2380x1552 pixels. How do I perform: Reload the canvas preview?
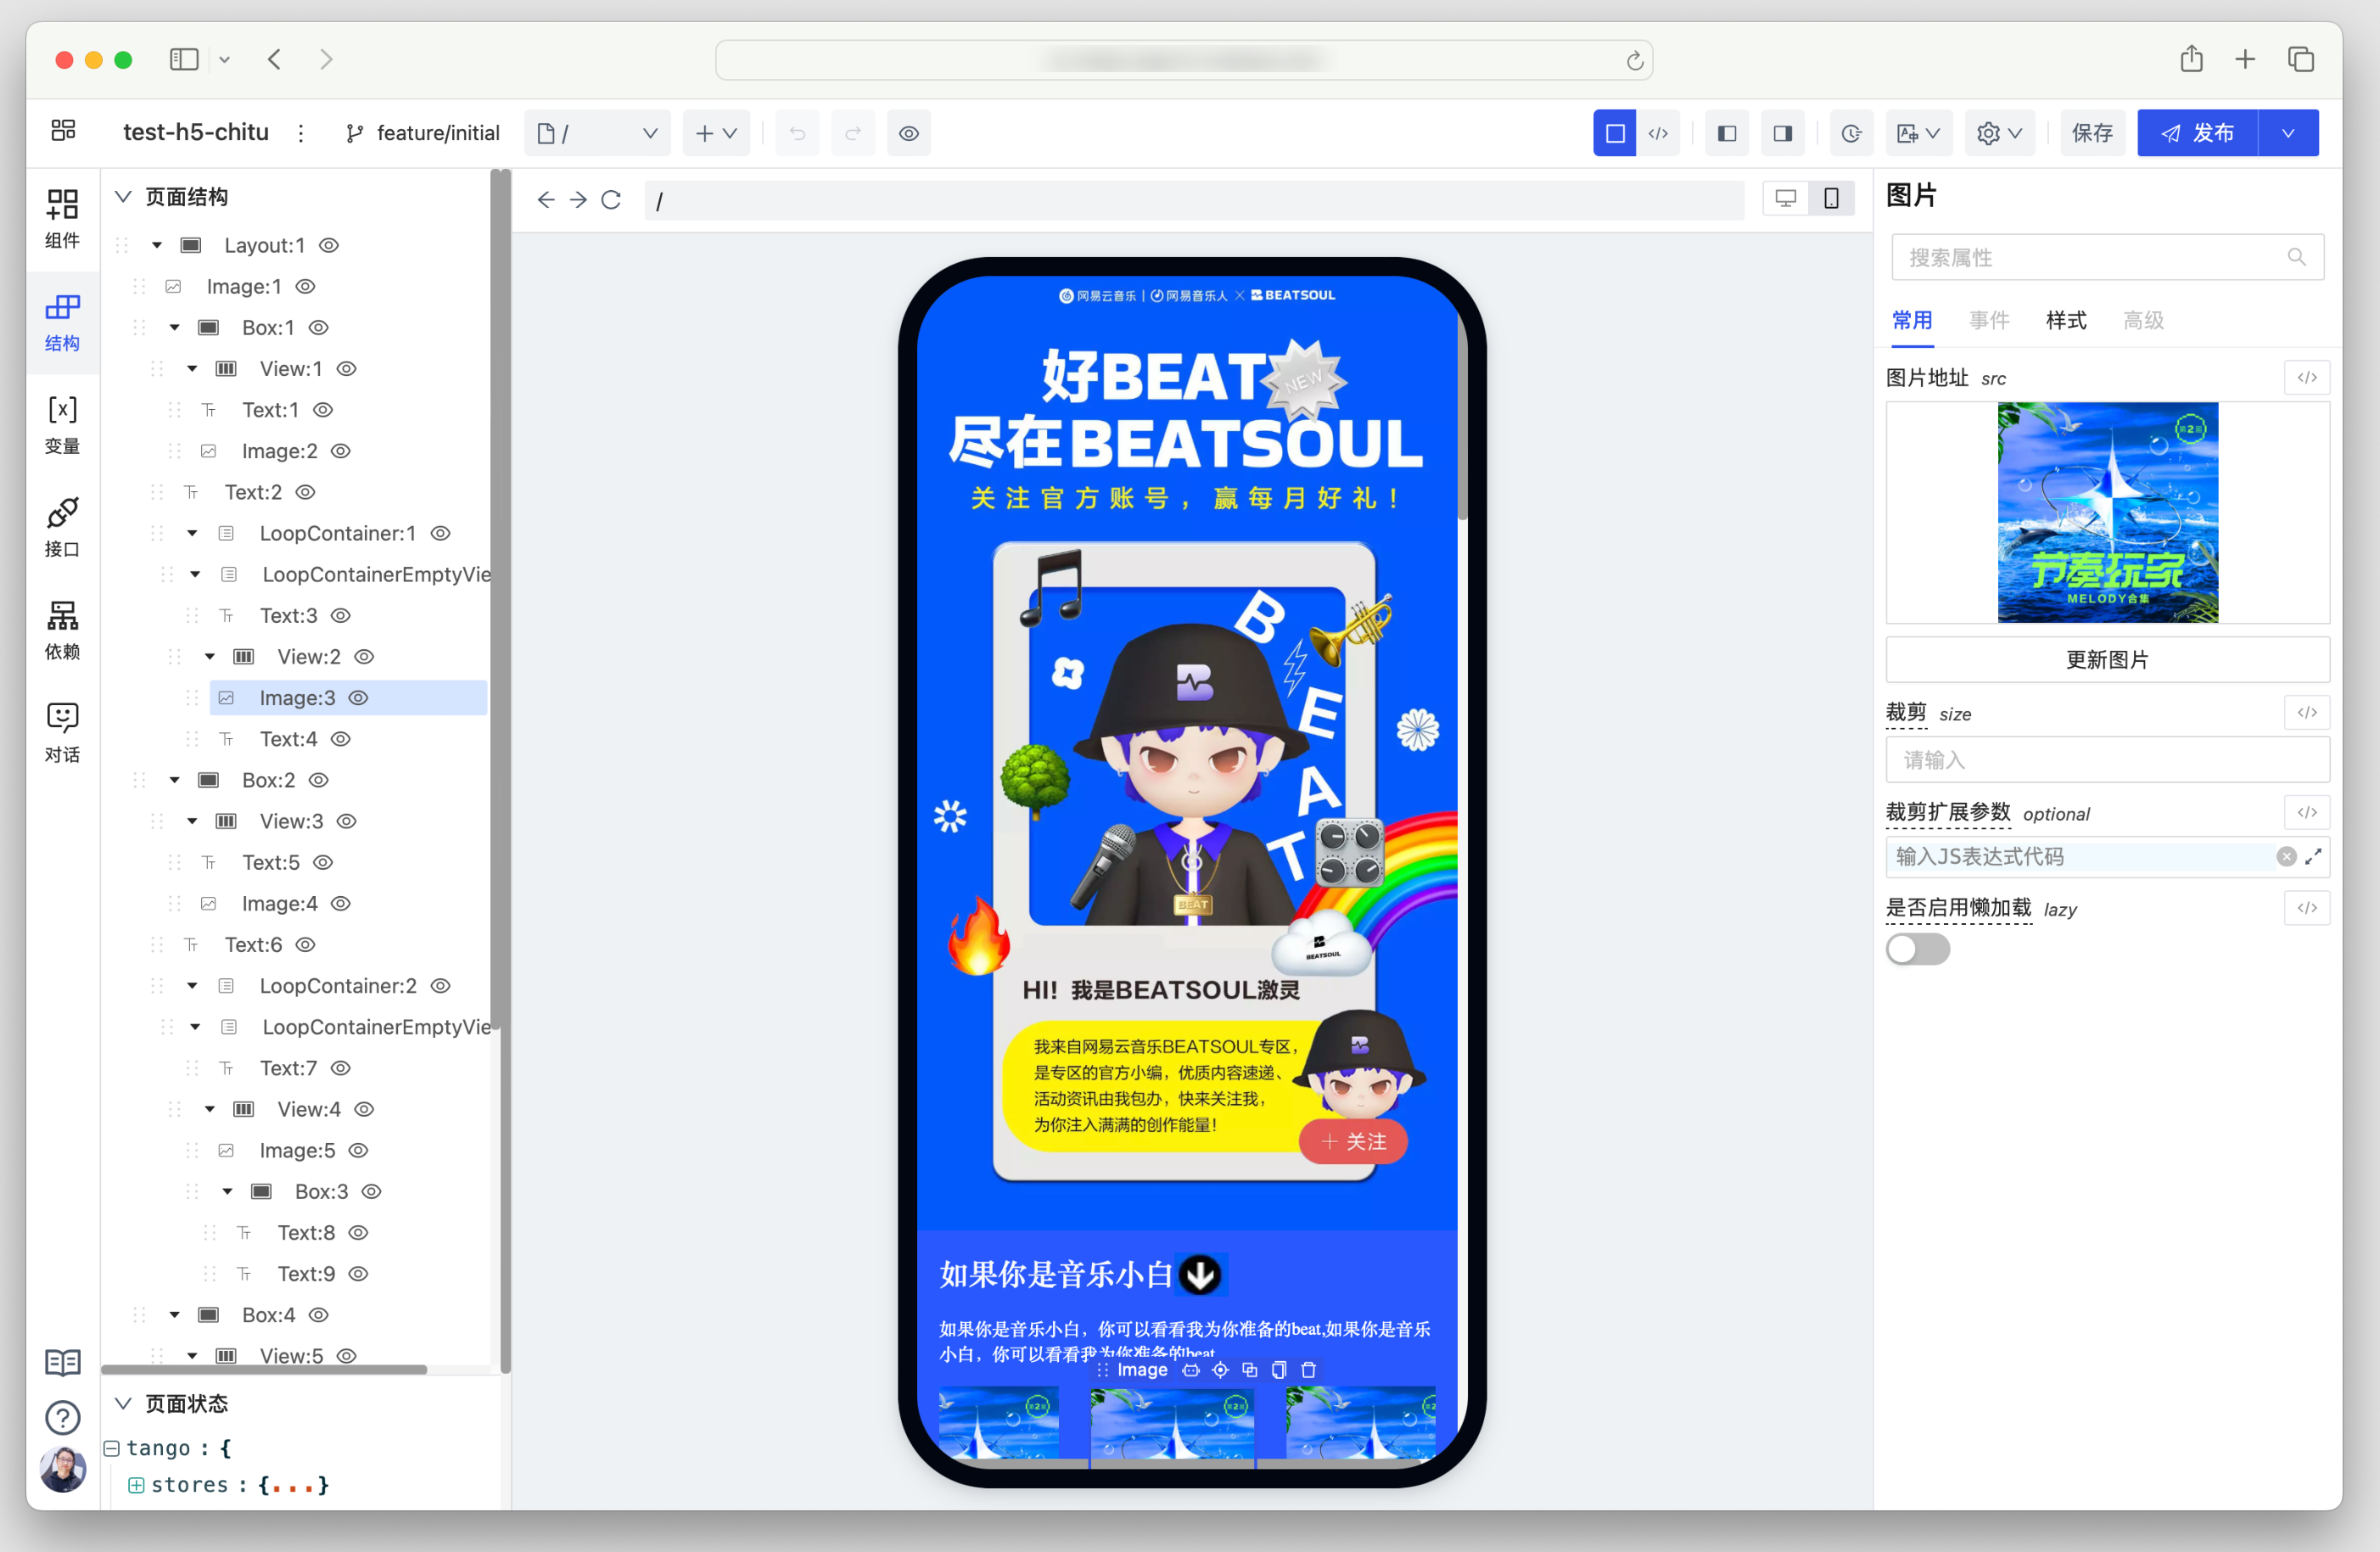(x=611, y=200)
